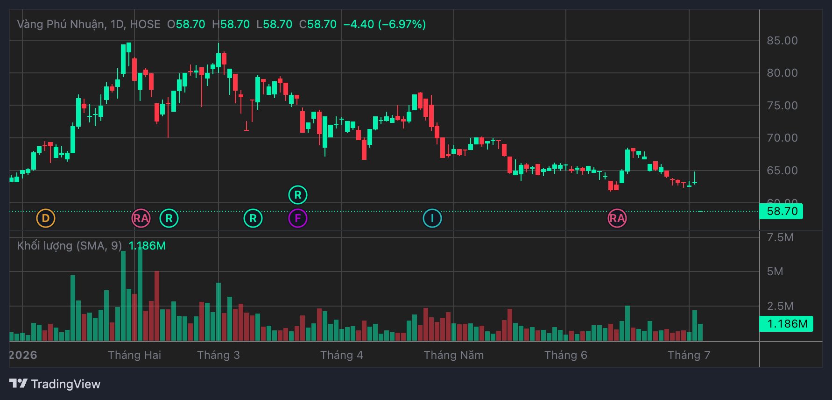Click the Khối lượng (SMA, 9) indicator label

pyautogui.click(x=70, y=246)
